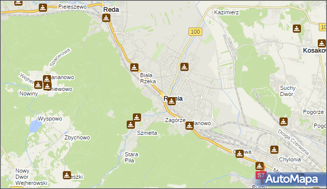The height and width of the screenshot is (189, 327).
Task: Select the marker next to Janowo
Action: (190, 126)
